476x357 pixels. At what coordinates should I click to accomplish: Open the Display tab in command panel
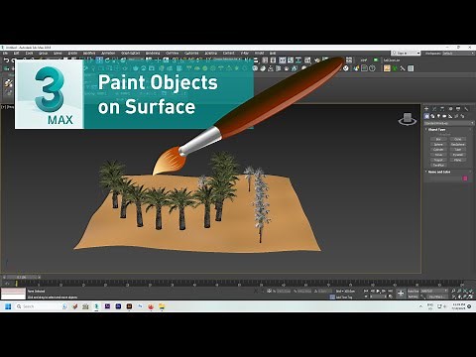tap(458, 108)
